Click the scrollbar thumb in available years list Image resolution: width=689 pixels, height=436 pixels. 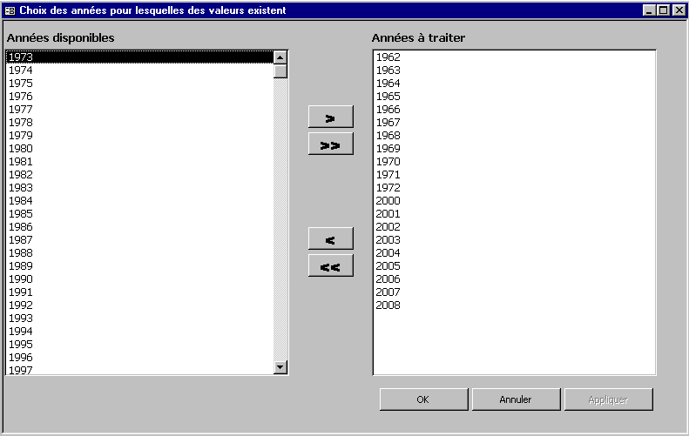(280, 71)
